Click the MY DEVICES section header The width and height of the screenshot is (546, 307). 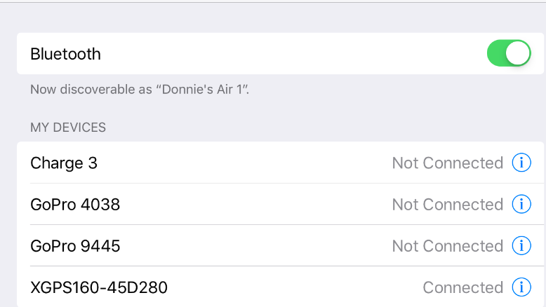pos(68,128)
